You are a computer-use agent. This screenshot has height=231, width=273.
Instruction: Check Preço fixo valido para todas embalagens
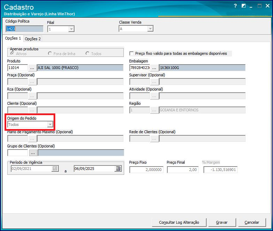click(x=131, y=53)
